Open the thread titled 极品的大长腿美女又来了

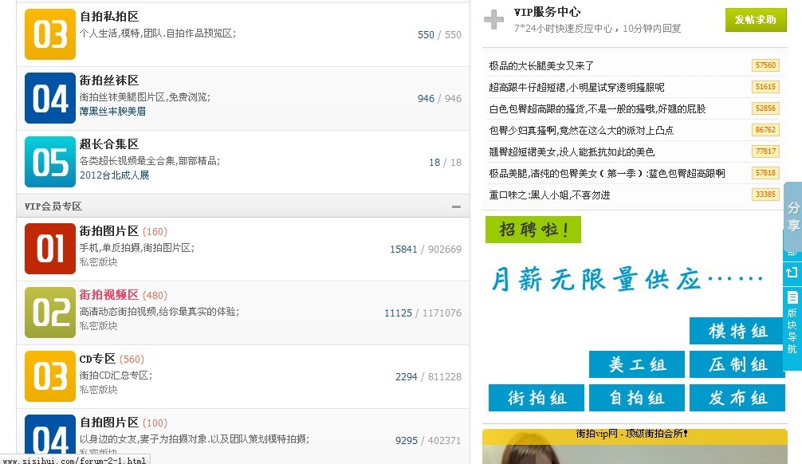[x=541, y=66]
